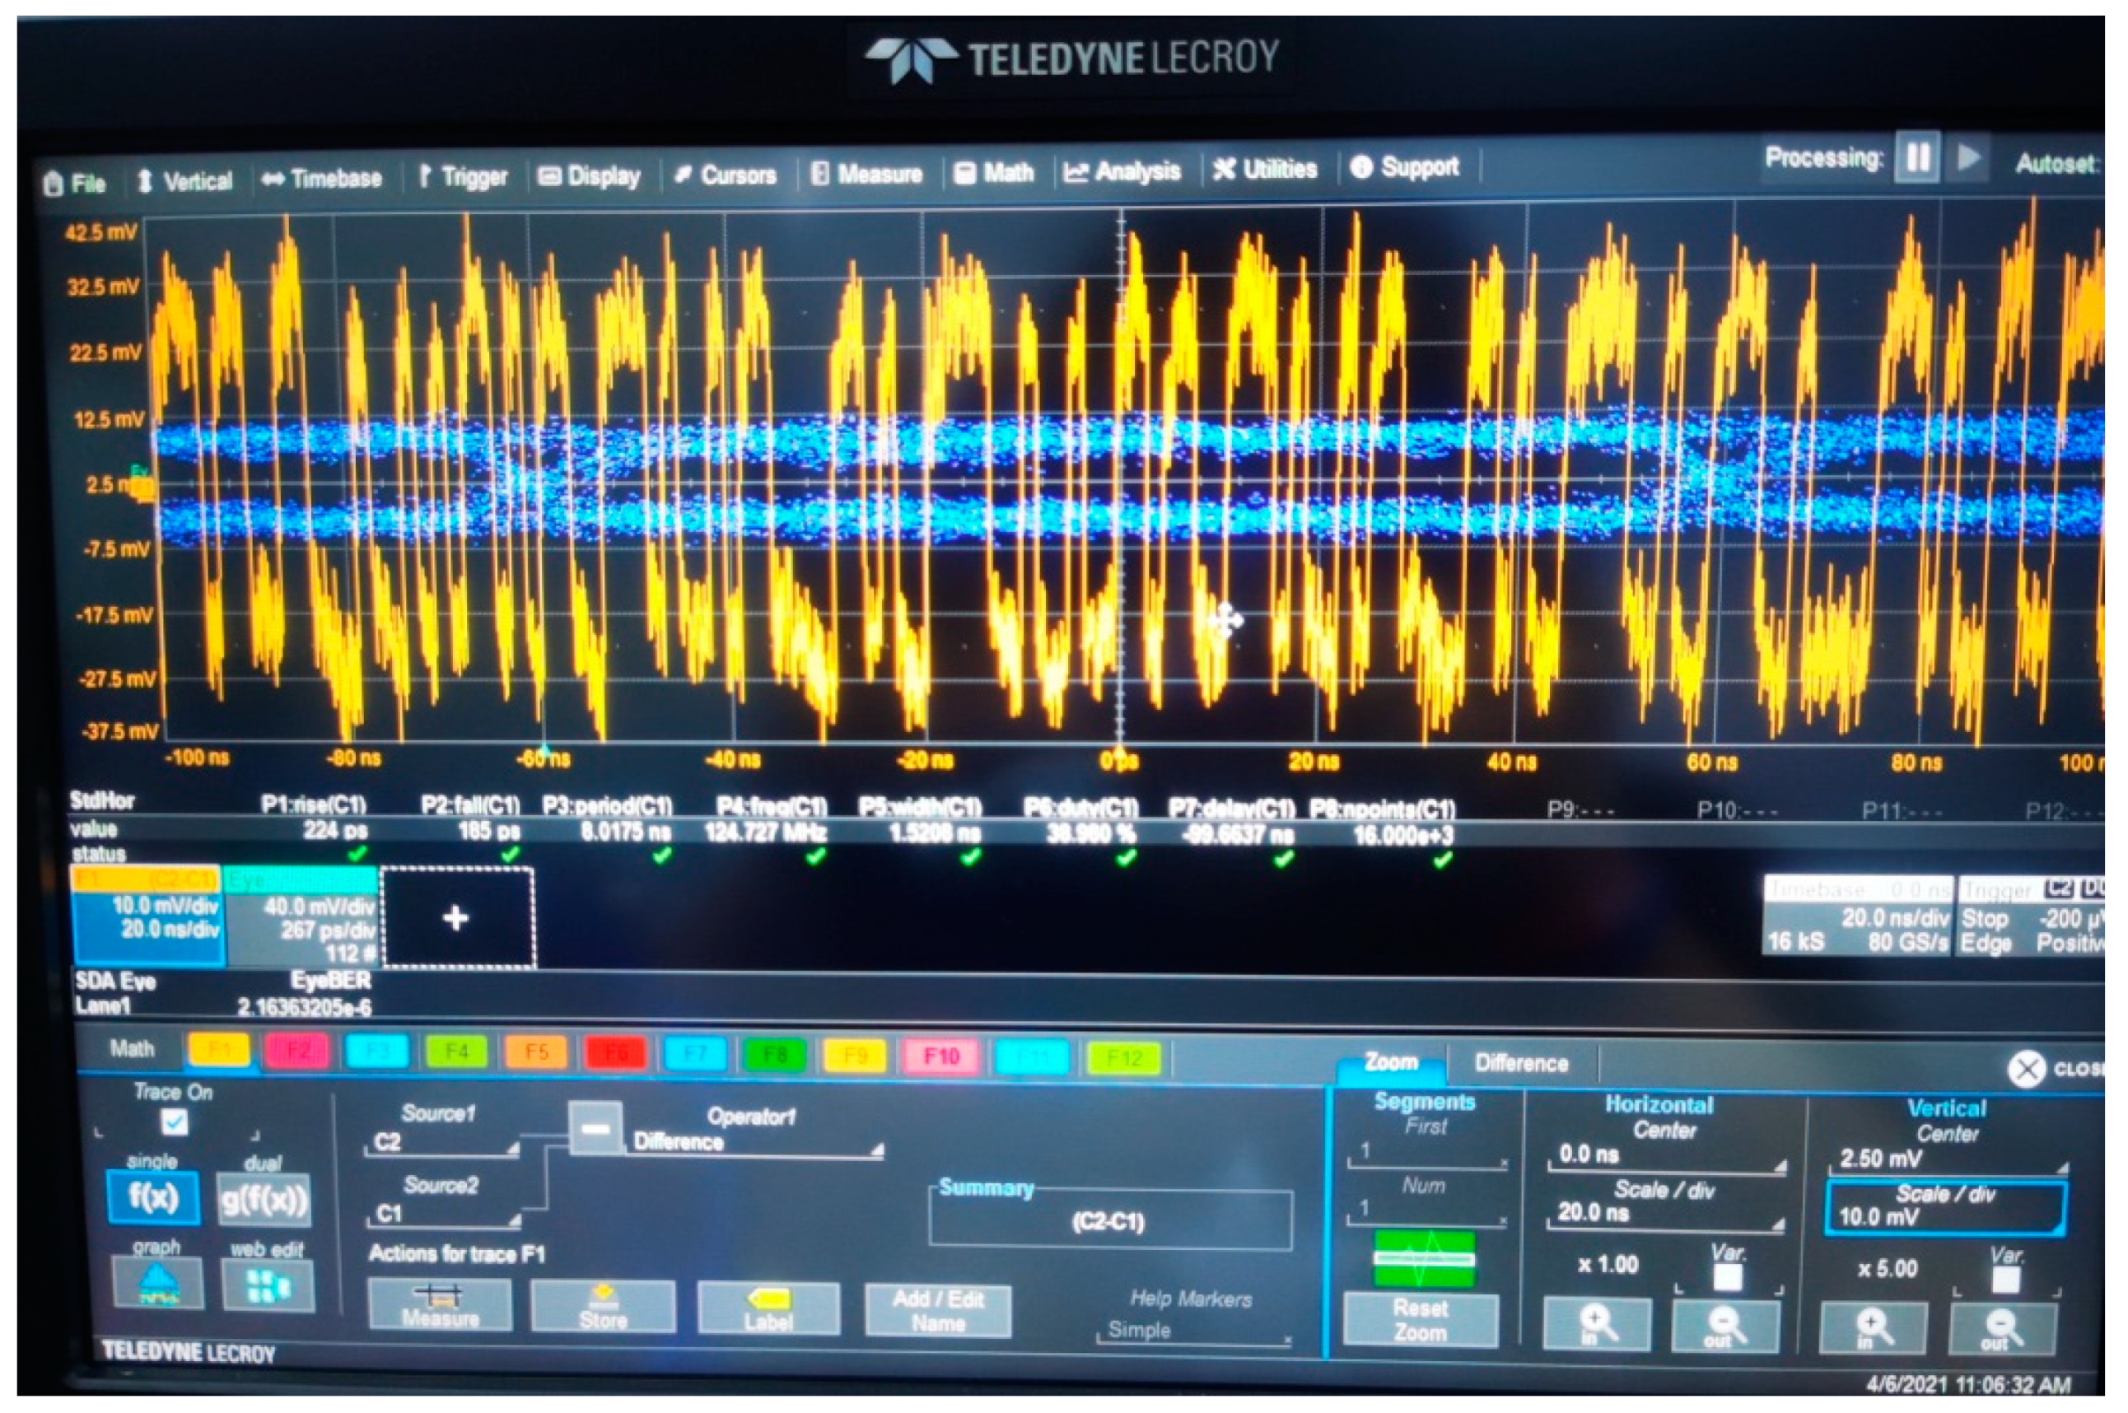The height and width of the screenshot is (1413, 2128).
Task: Toggle the Trace On checkbox
Action: point(174,1123)
